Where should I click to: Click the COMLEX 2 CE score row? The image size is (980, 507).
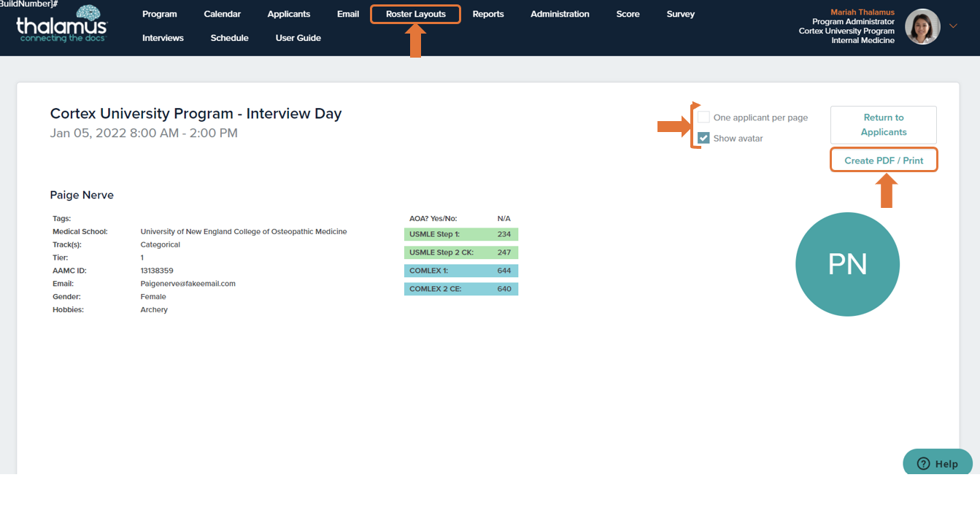point(461,289)
